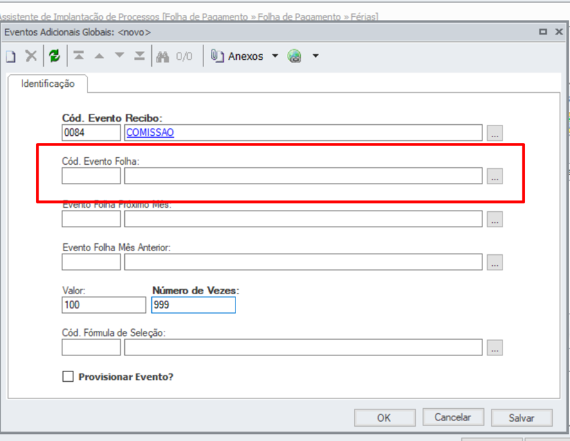
Task: Open lookup for Cód. Evento Recibo
Action: 495,133
